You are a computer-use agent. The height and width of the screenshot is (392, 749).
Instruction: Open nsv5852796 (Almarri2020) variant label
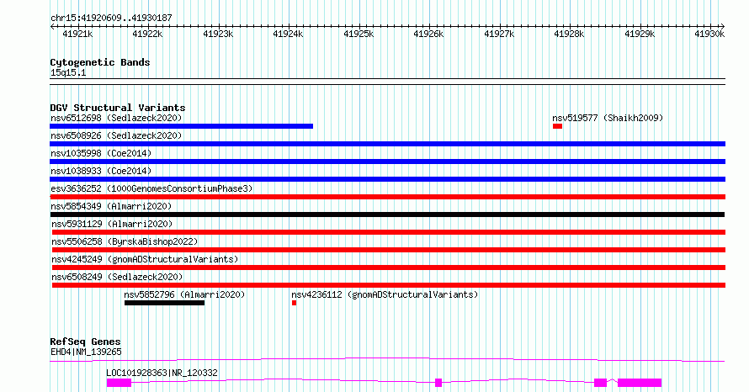[x=184, y=294]
